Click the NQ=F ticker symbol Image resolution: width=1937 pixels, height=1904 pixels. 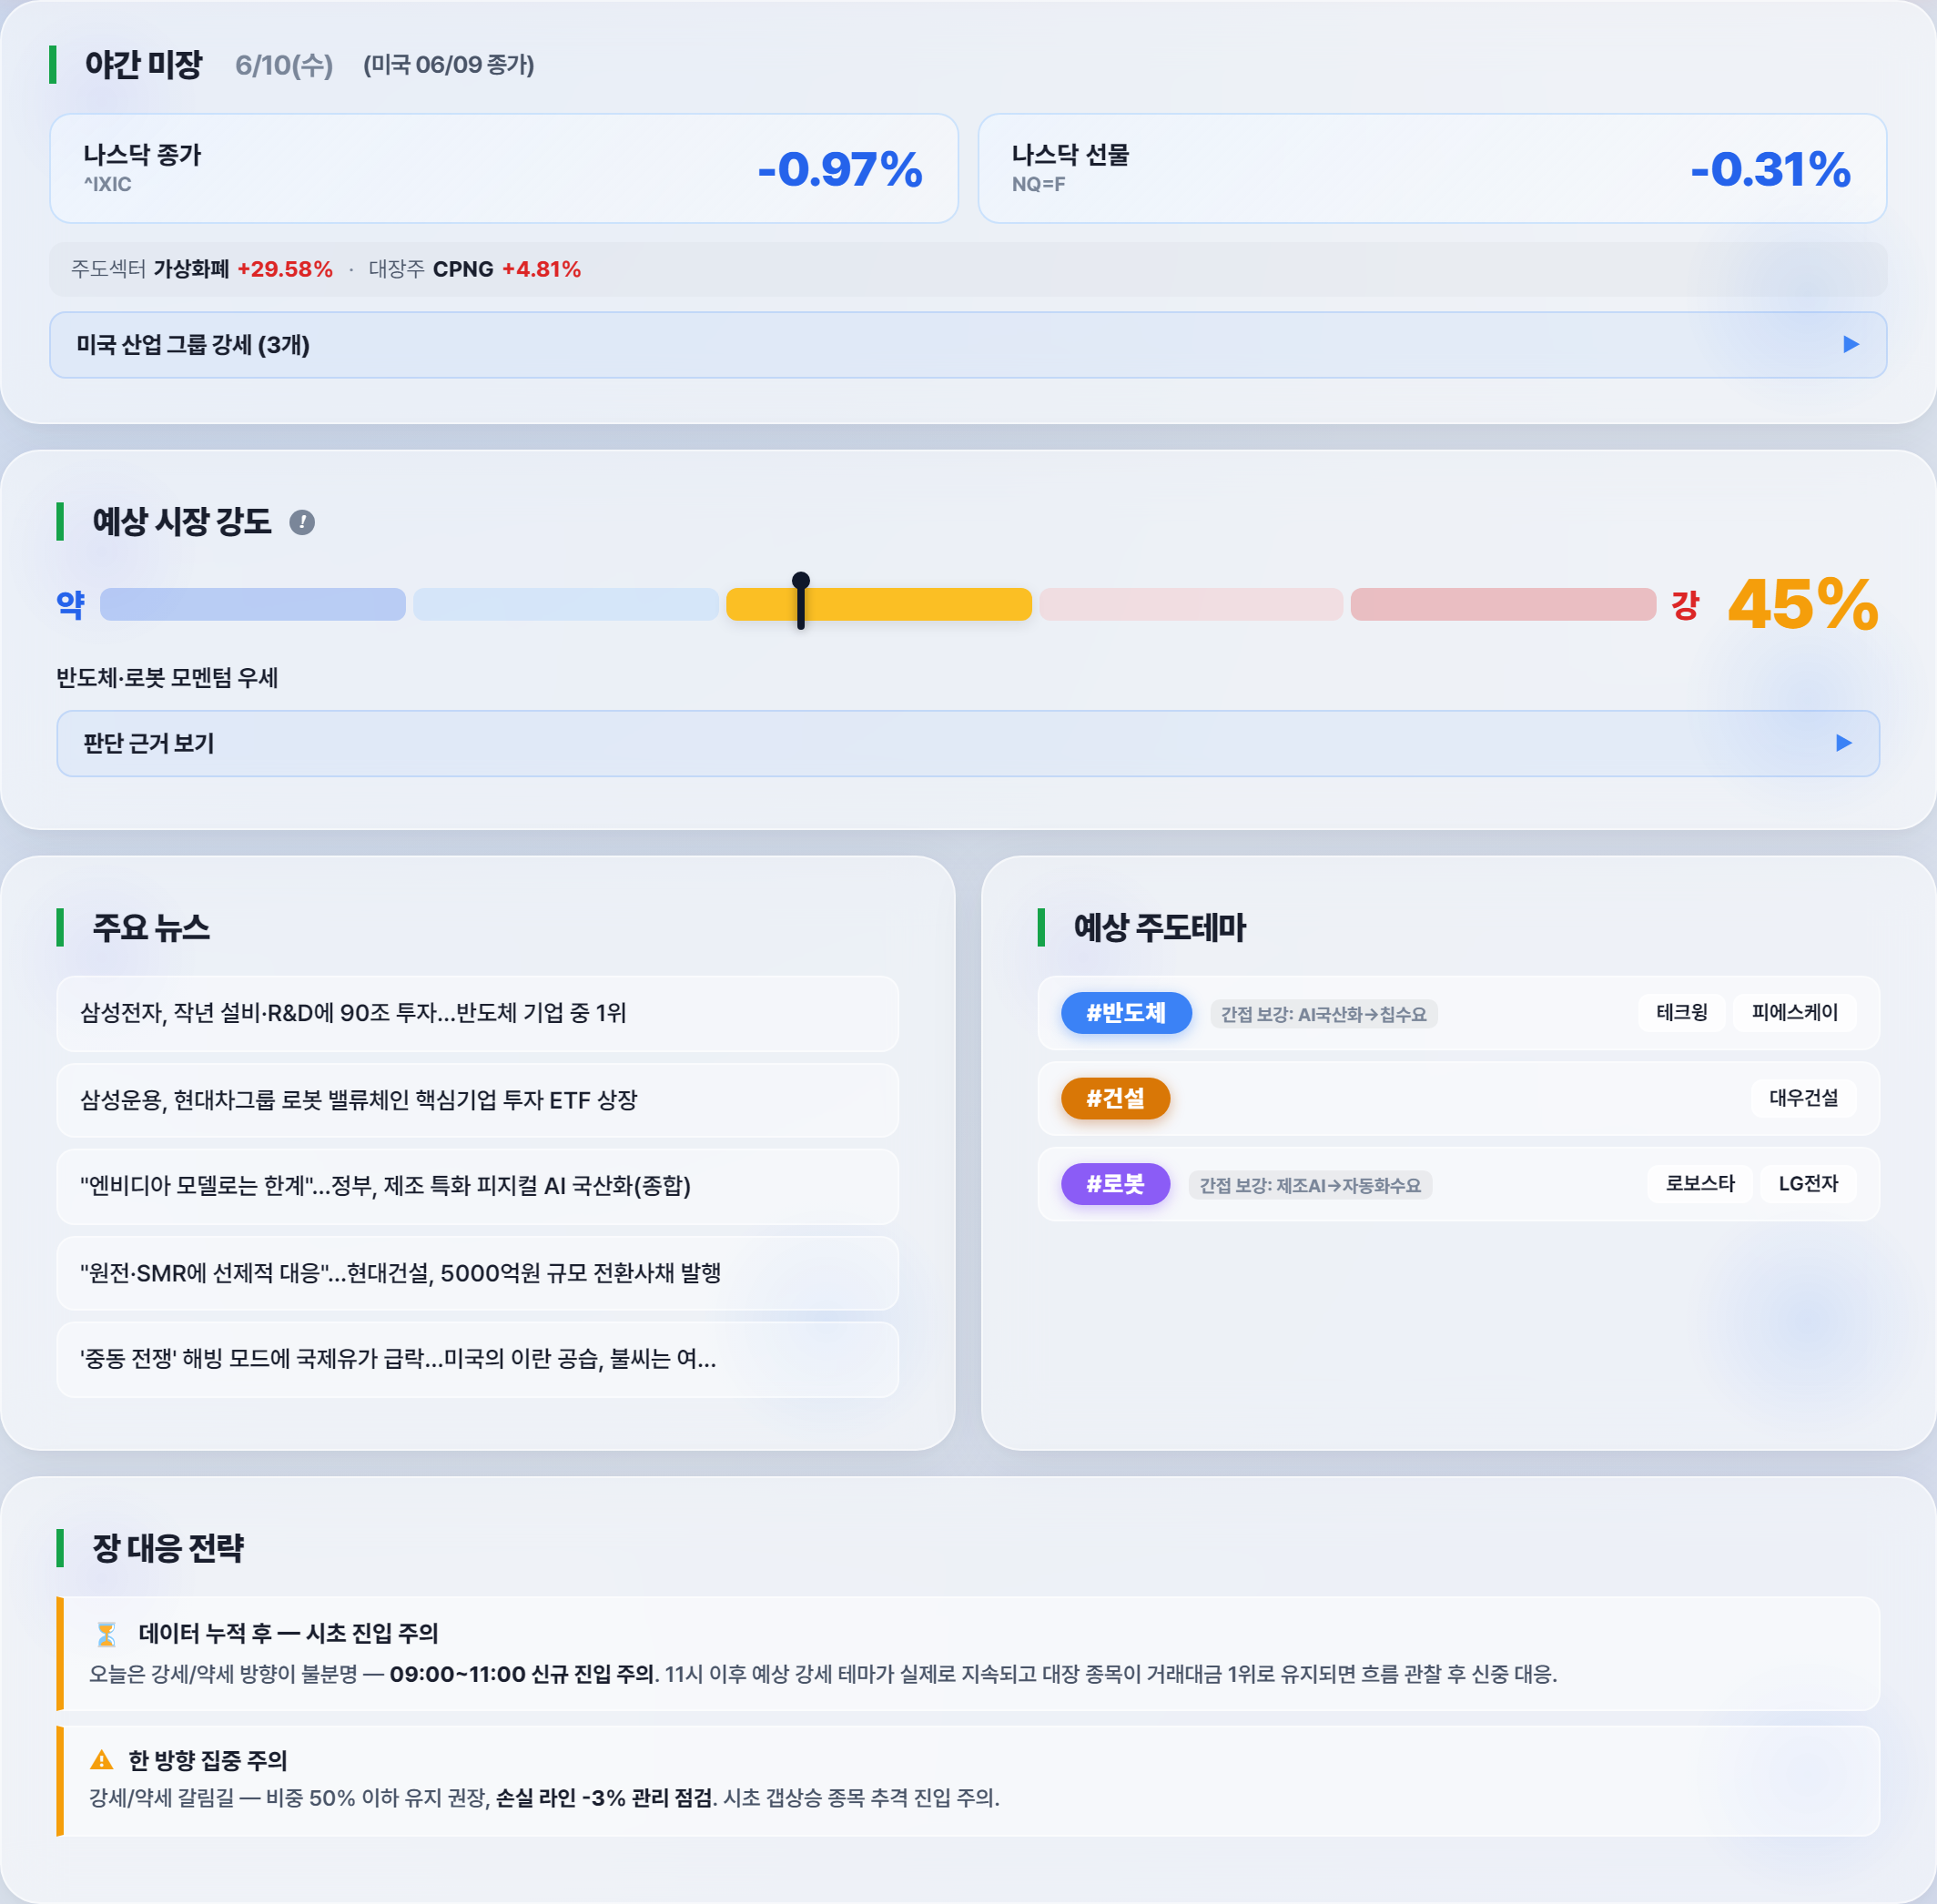pos(1038,184)
